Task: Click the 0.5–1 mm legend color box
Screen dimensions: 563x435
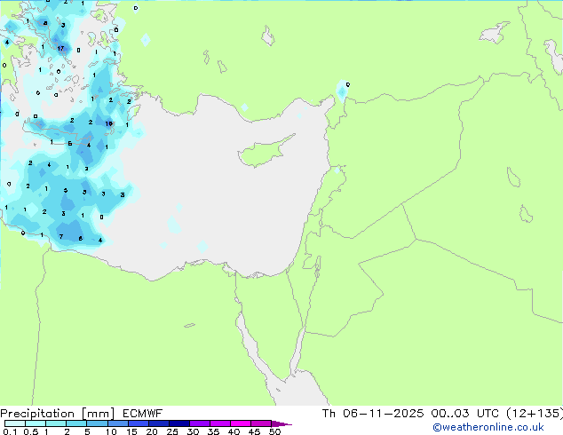Action: click(x=36, y=423)
